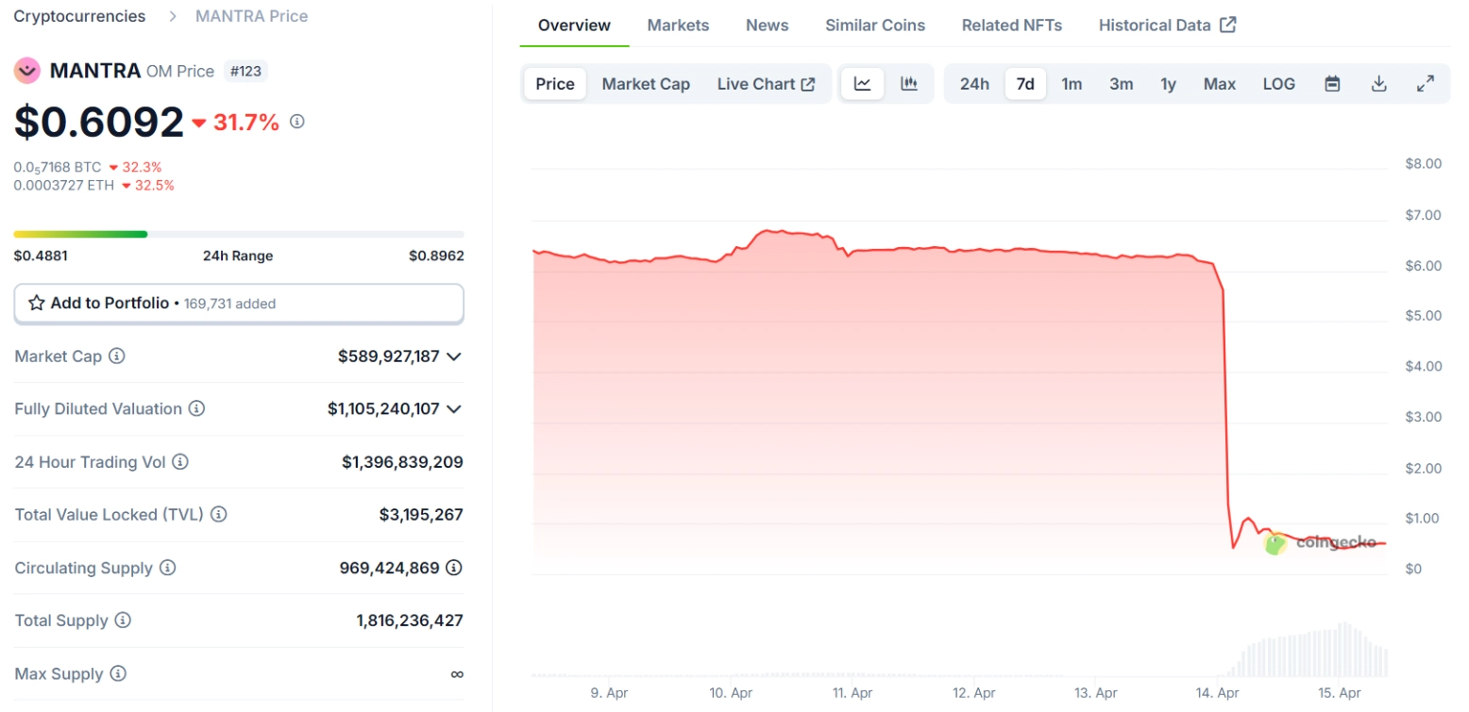Screen dimensions: 1469x712
Task: Click the 24h Range progress bar
Action: [x=238, y=234]
